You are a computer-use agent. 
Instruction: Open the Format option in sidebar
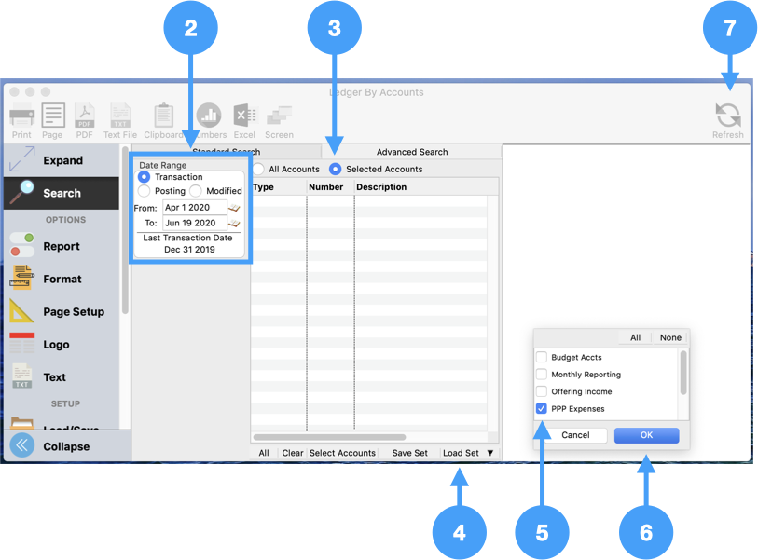pyautogui.click(x=62, y=279)
